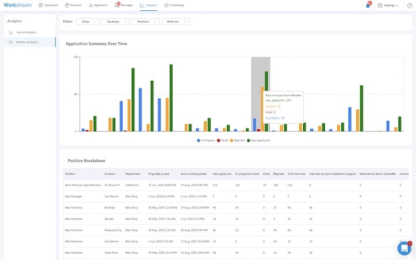Open the Locations filter dropdown
This screenshot has width=416, height=260.
point(115,22)
